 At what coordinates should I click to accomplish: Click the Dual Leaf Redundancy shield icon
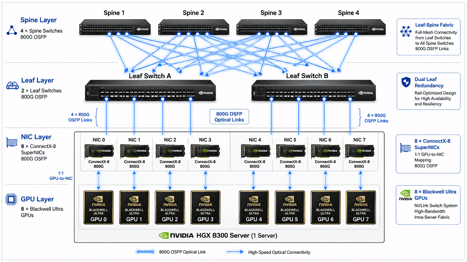(x=406, y=82)
